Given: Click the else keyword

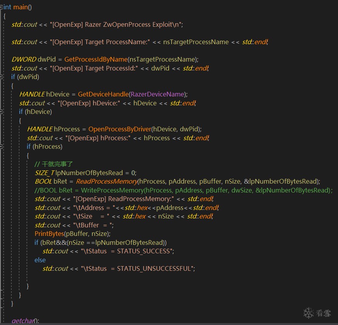Looking at the screenshot, I should [40, 260].
